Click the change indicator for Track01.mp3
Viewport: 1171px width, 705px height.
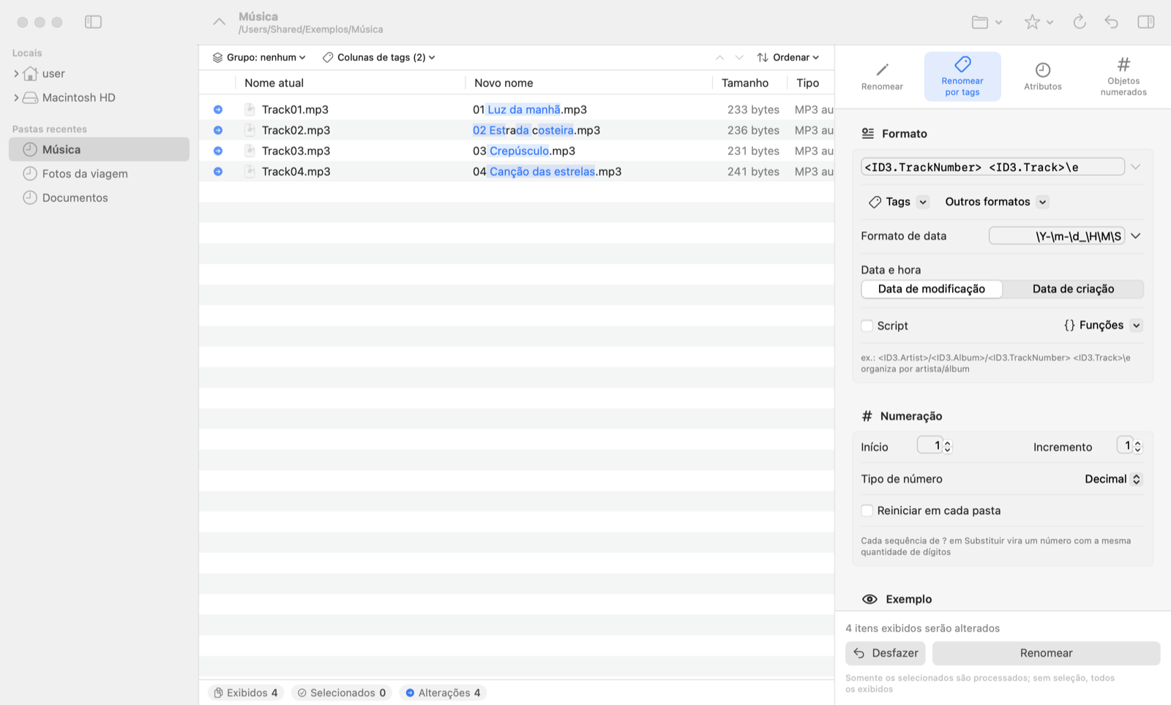[218, 110]
